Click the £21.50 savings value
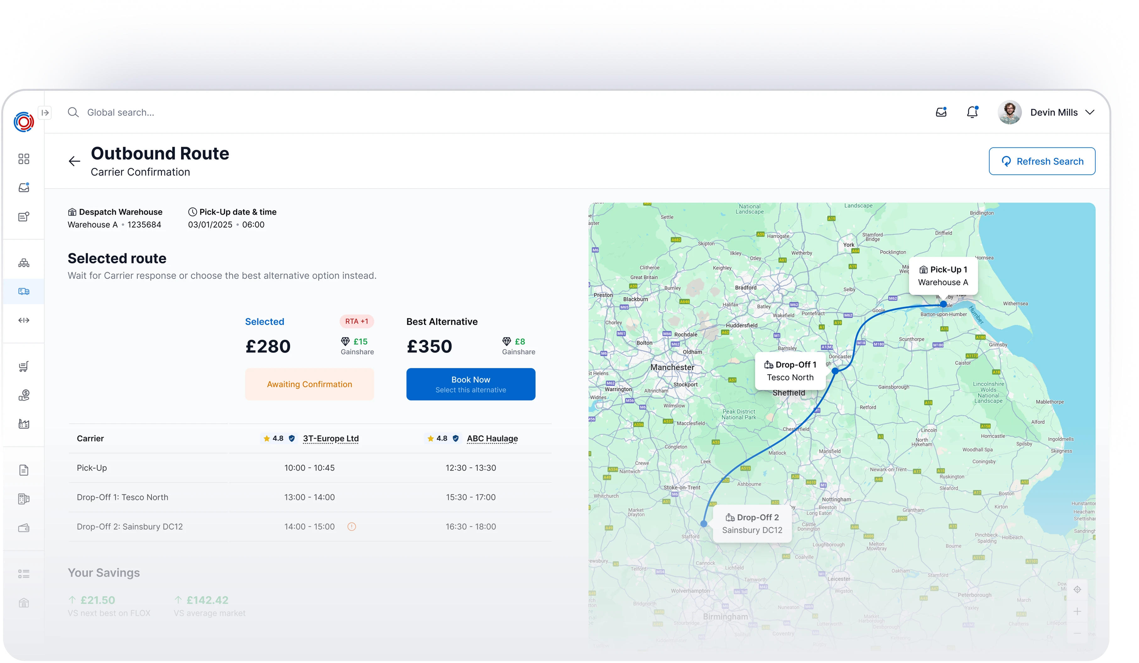The image size is (1139, 663). (98, 600)
